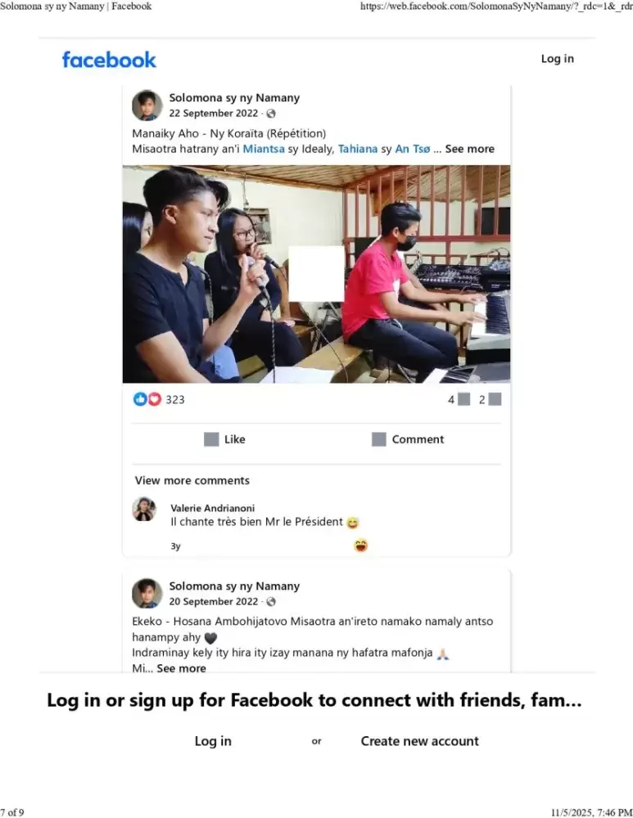This screenshot has width=633, height=818.
Task: Click Create new account button
Action: tap(420, 741)
